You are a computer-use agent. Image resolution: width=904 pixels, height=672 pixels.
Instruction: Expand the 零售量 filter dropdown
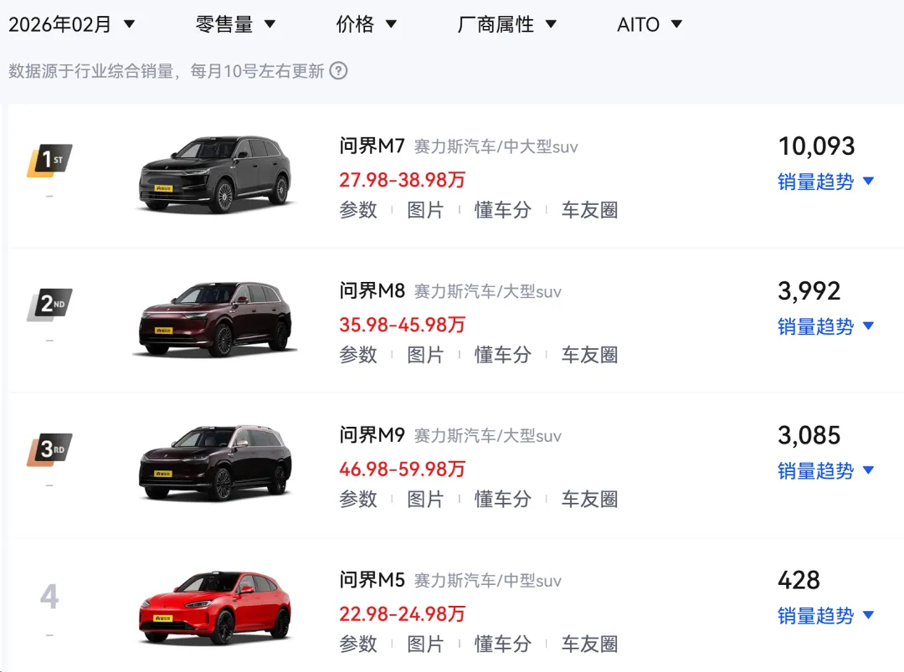point(235,24)
